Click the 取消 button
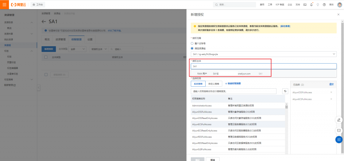The width and height of the screenshot is (344, 161). pos(213,160)
